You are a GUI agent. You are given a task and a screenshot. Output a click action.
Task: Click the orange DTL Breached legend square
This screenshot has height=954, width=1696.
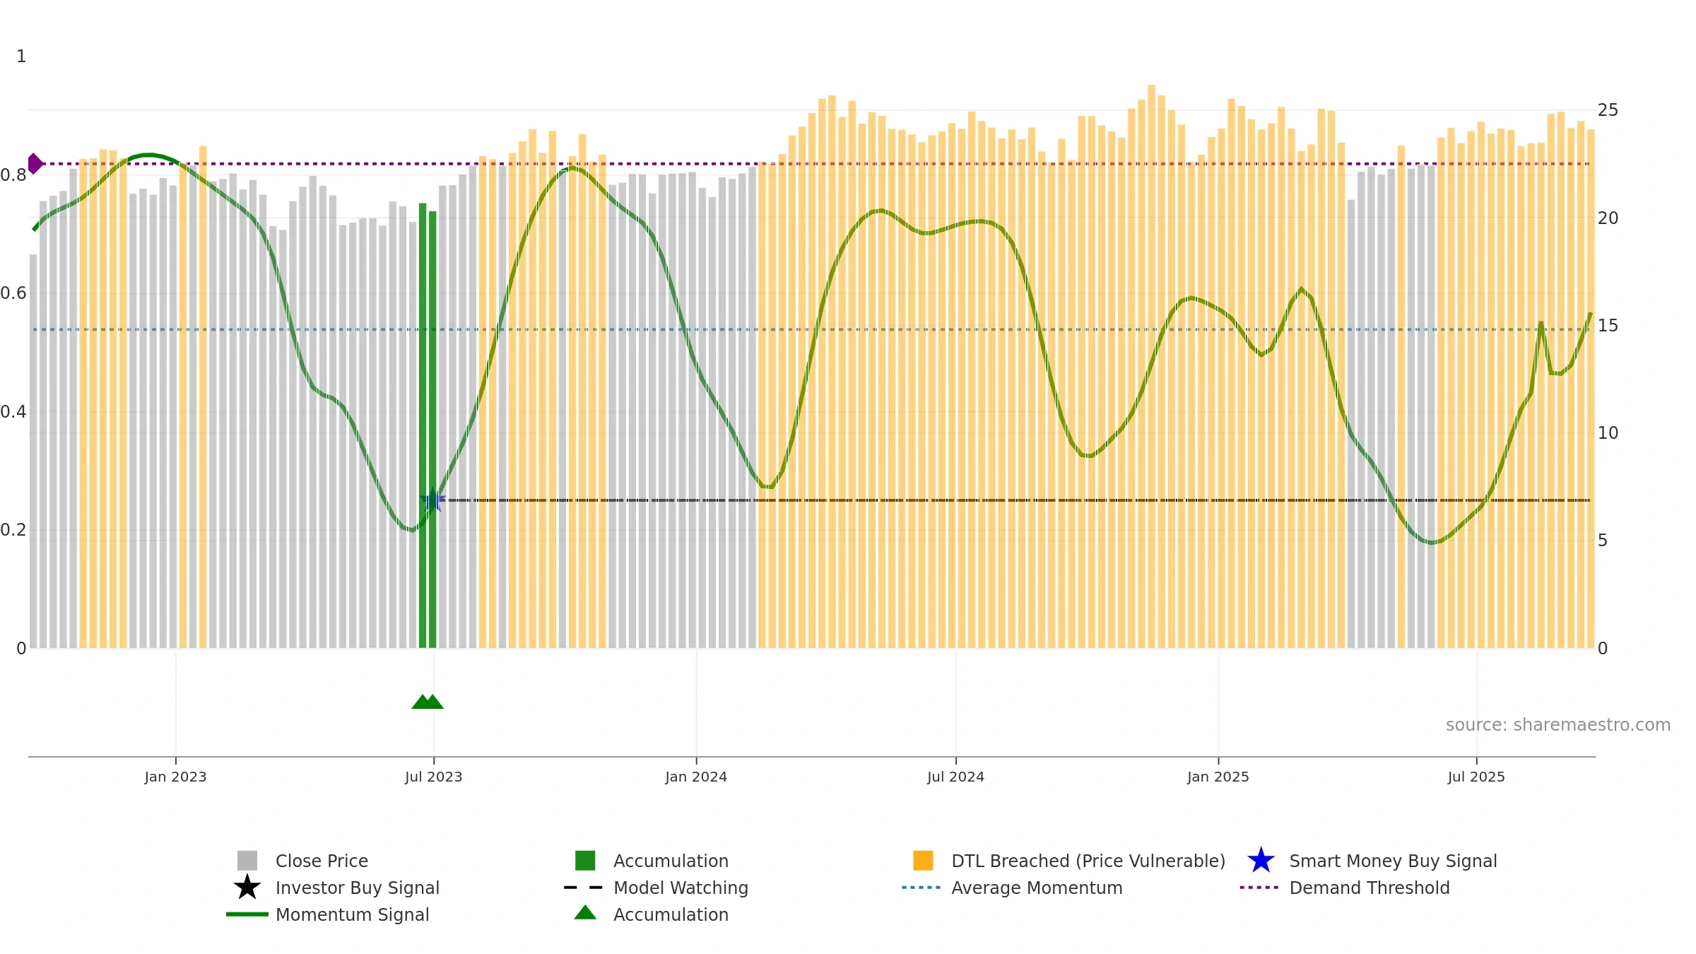923,860
